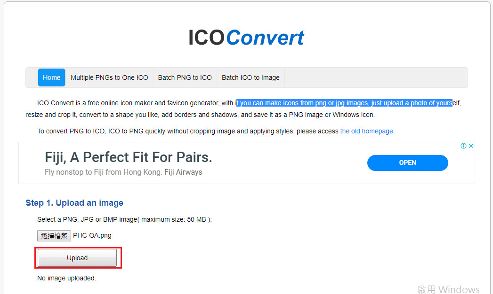Click the Select a PNG, JPG instruction text
This screenshot has height=294, width=493.
(x=124, y=219)
